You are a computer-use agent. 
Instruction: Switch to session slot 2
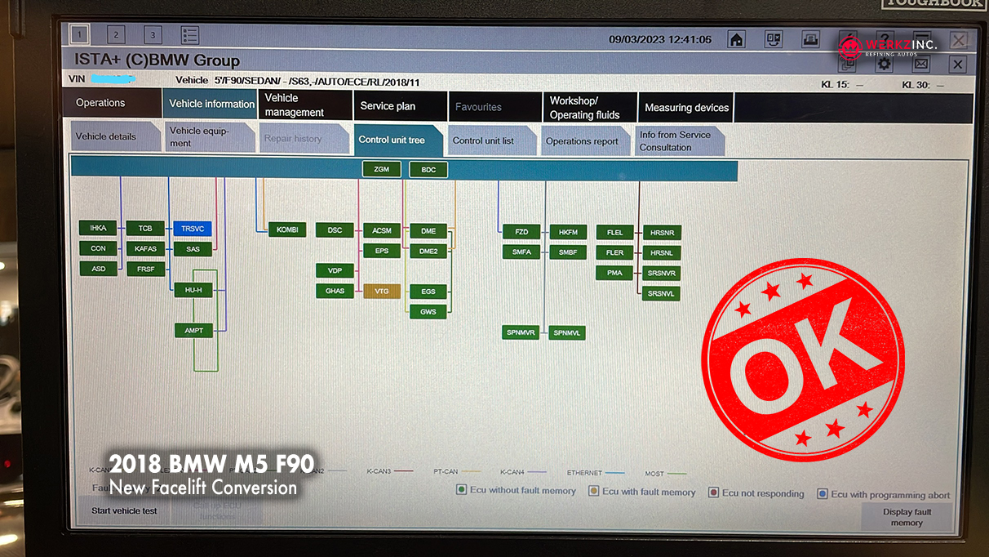point(116,34)
